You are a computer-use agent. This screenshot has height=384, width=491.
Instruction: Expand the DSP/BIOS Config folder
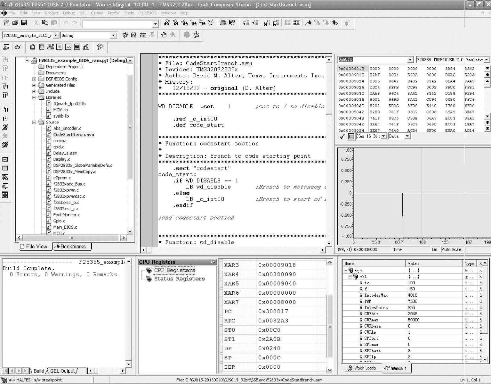(34, 79)
